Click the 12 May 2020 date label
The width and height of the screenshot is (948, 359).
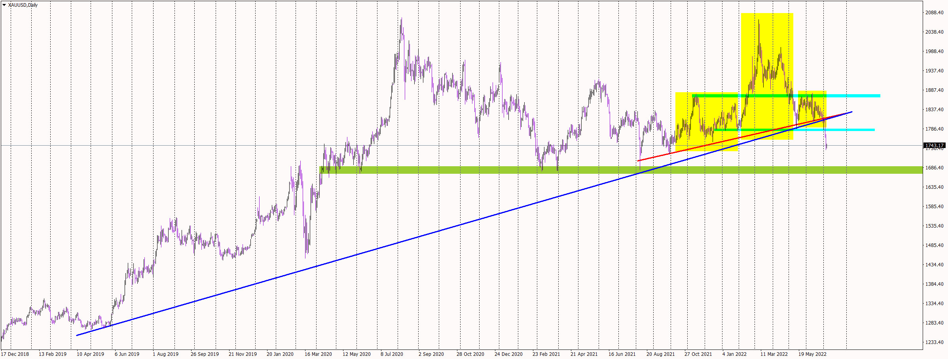(356, 354)
